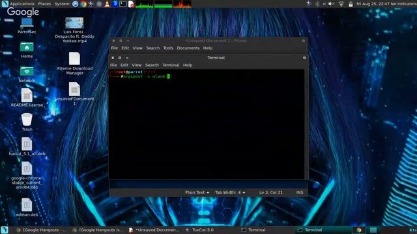
Task: Switch to Unsaved Document taskbar window
Action: tap(154, 230)
